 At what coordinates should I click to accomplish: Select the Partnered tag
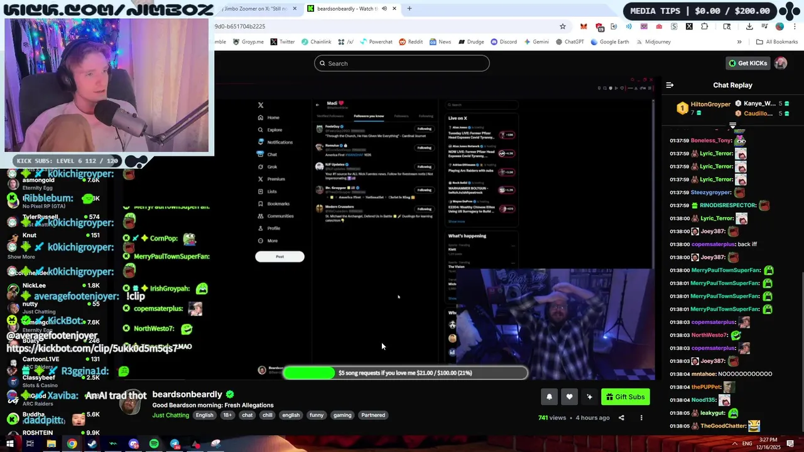[x=373, y=415]
